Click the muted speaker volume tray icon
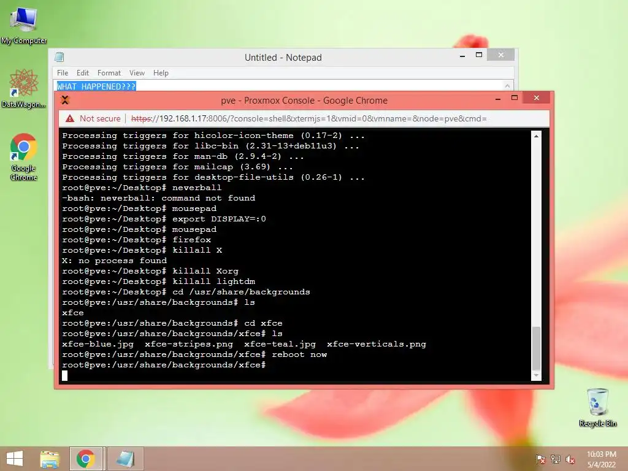Screen dimensions: 628x471 (570, 459)
